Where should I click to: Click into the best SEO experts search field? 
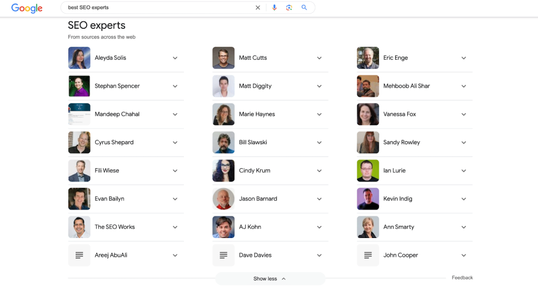pyautogui.click(x=158, y=7)
